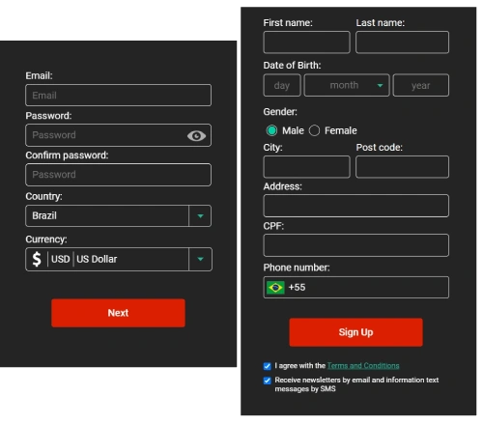Click the First name field
The image size is (483, 423).
pyautogui.click(x=306, y=42)
